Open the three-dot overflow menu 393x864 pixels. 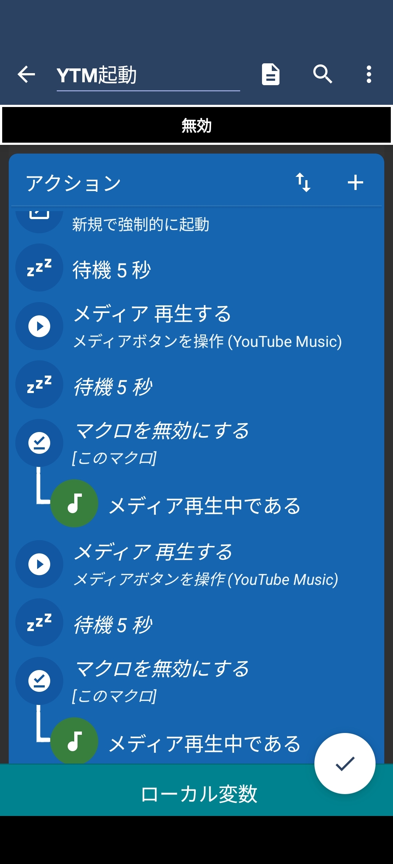point(369,75)
